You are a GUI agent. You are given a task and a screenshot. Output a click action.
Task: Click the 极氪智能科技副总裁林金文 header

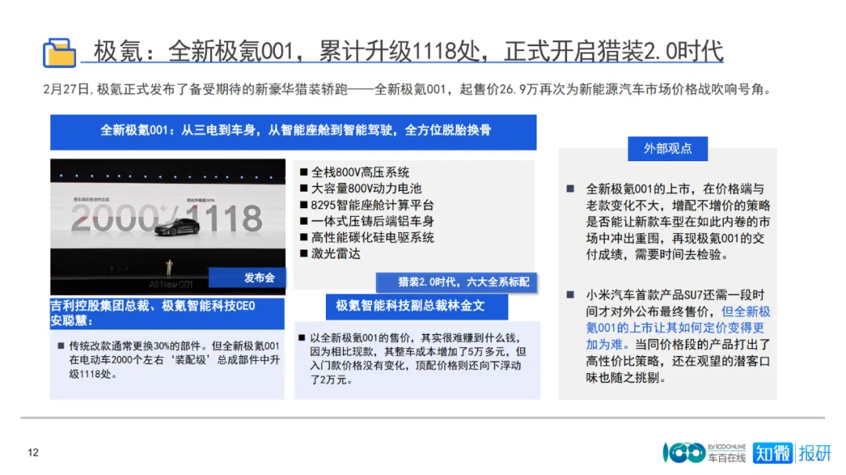click(x=417, y=306)
